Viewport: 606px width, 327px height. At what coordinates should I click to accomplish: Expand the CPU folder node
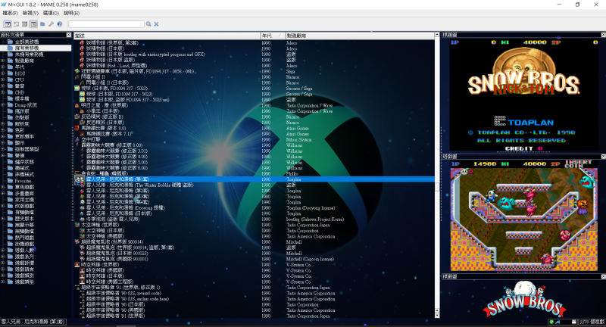pos(3,79)
